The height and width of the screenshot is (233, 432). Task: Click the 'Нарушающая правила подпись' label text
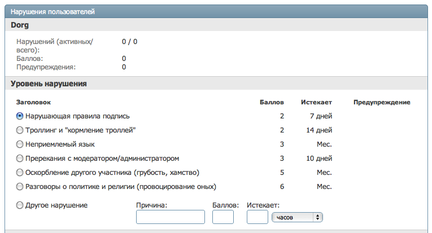coord(77,116)
